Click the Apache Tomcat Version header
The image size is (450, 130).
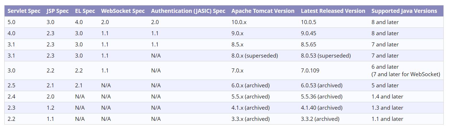point(263,11)
